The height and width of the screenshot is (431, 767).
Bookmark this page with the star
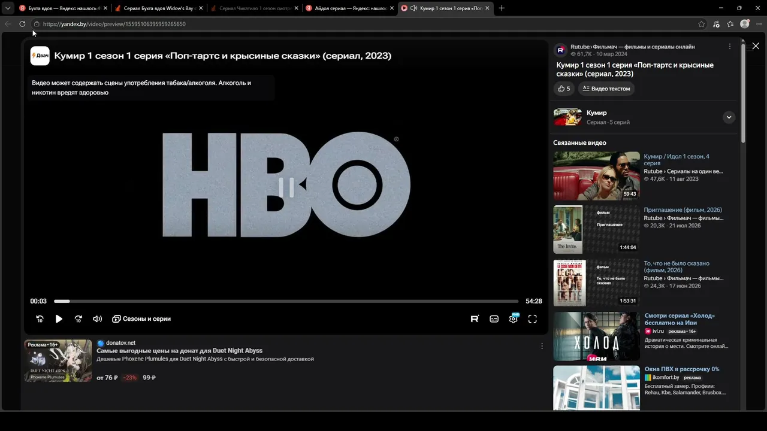tap(702, 24)
